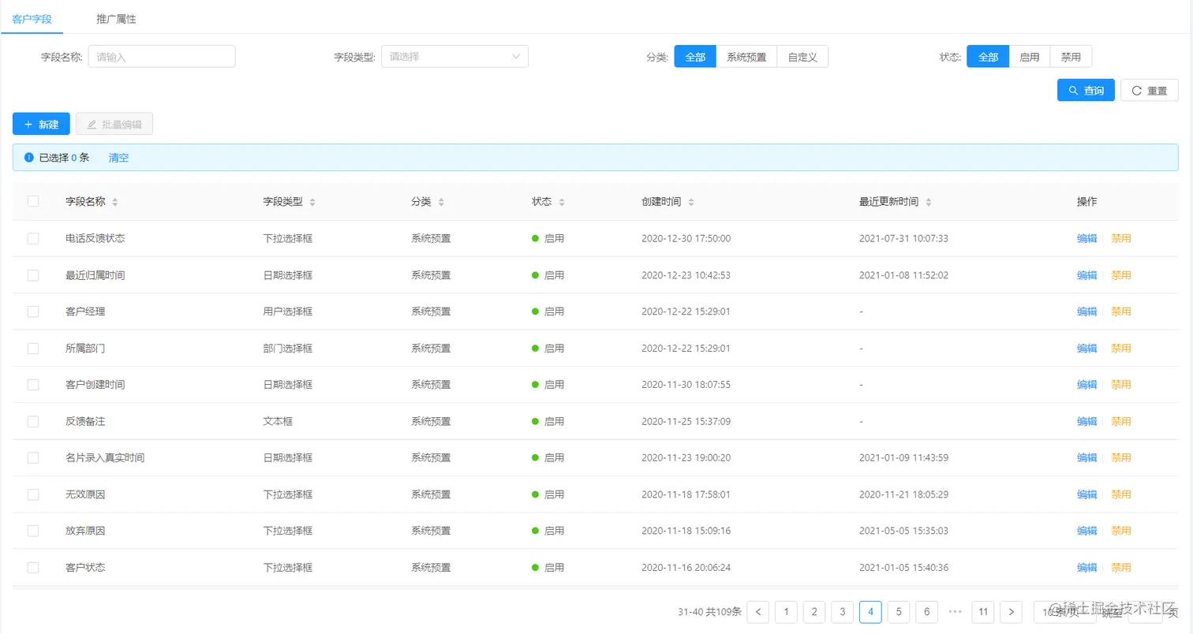The image size is (1193, 634).
Task: Select 状态 filter 禁用
Action: tap(1071, 57)
